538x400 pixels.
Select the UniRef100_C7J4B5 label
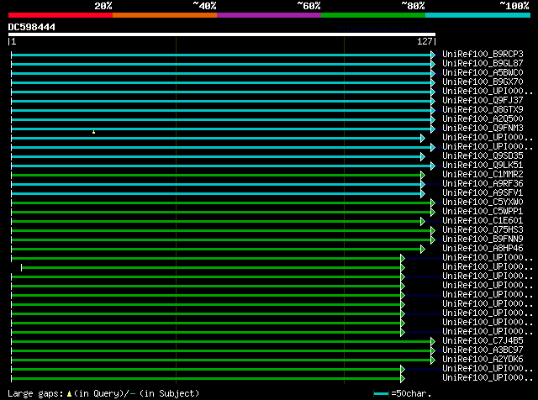pos(483,341)
